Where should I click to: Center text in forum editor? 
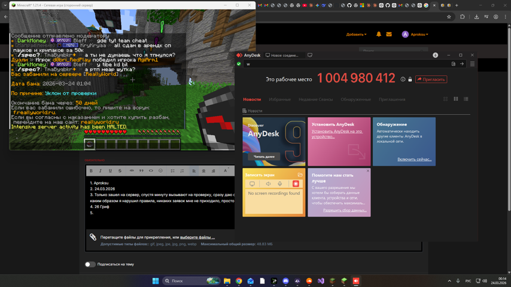coord(203,170)
